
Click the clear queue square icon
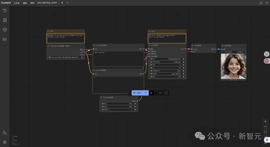[x=166, y=93]
